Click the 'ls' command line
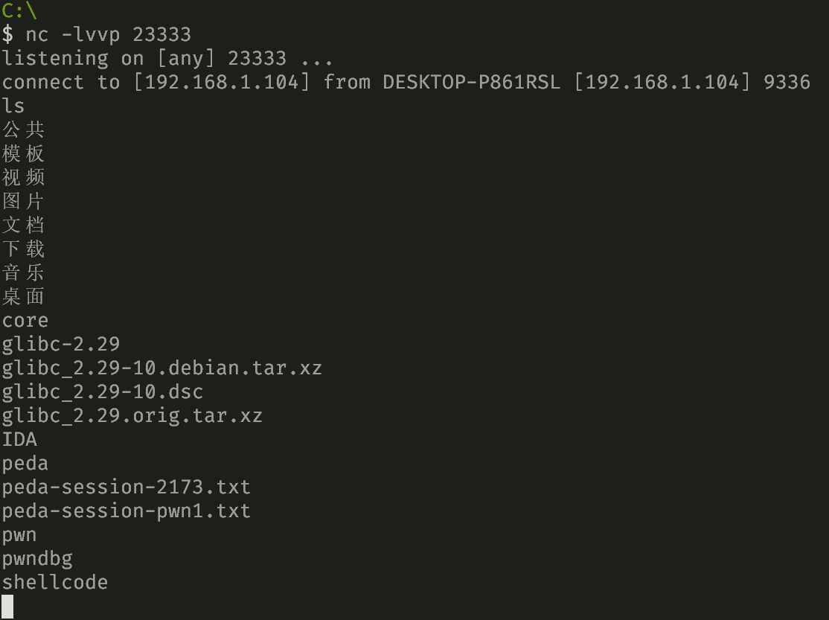829x620 pixels. pos(13,106)
